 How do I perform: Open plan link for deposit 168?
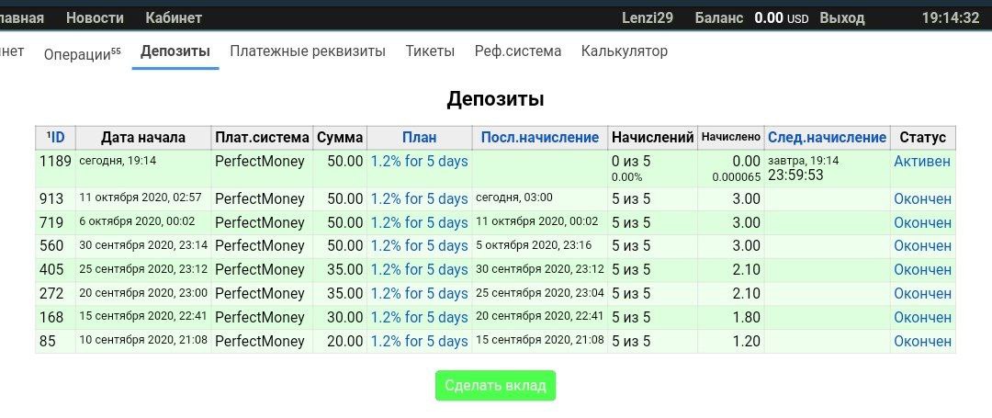coord(419,318)
